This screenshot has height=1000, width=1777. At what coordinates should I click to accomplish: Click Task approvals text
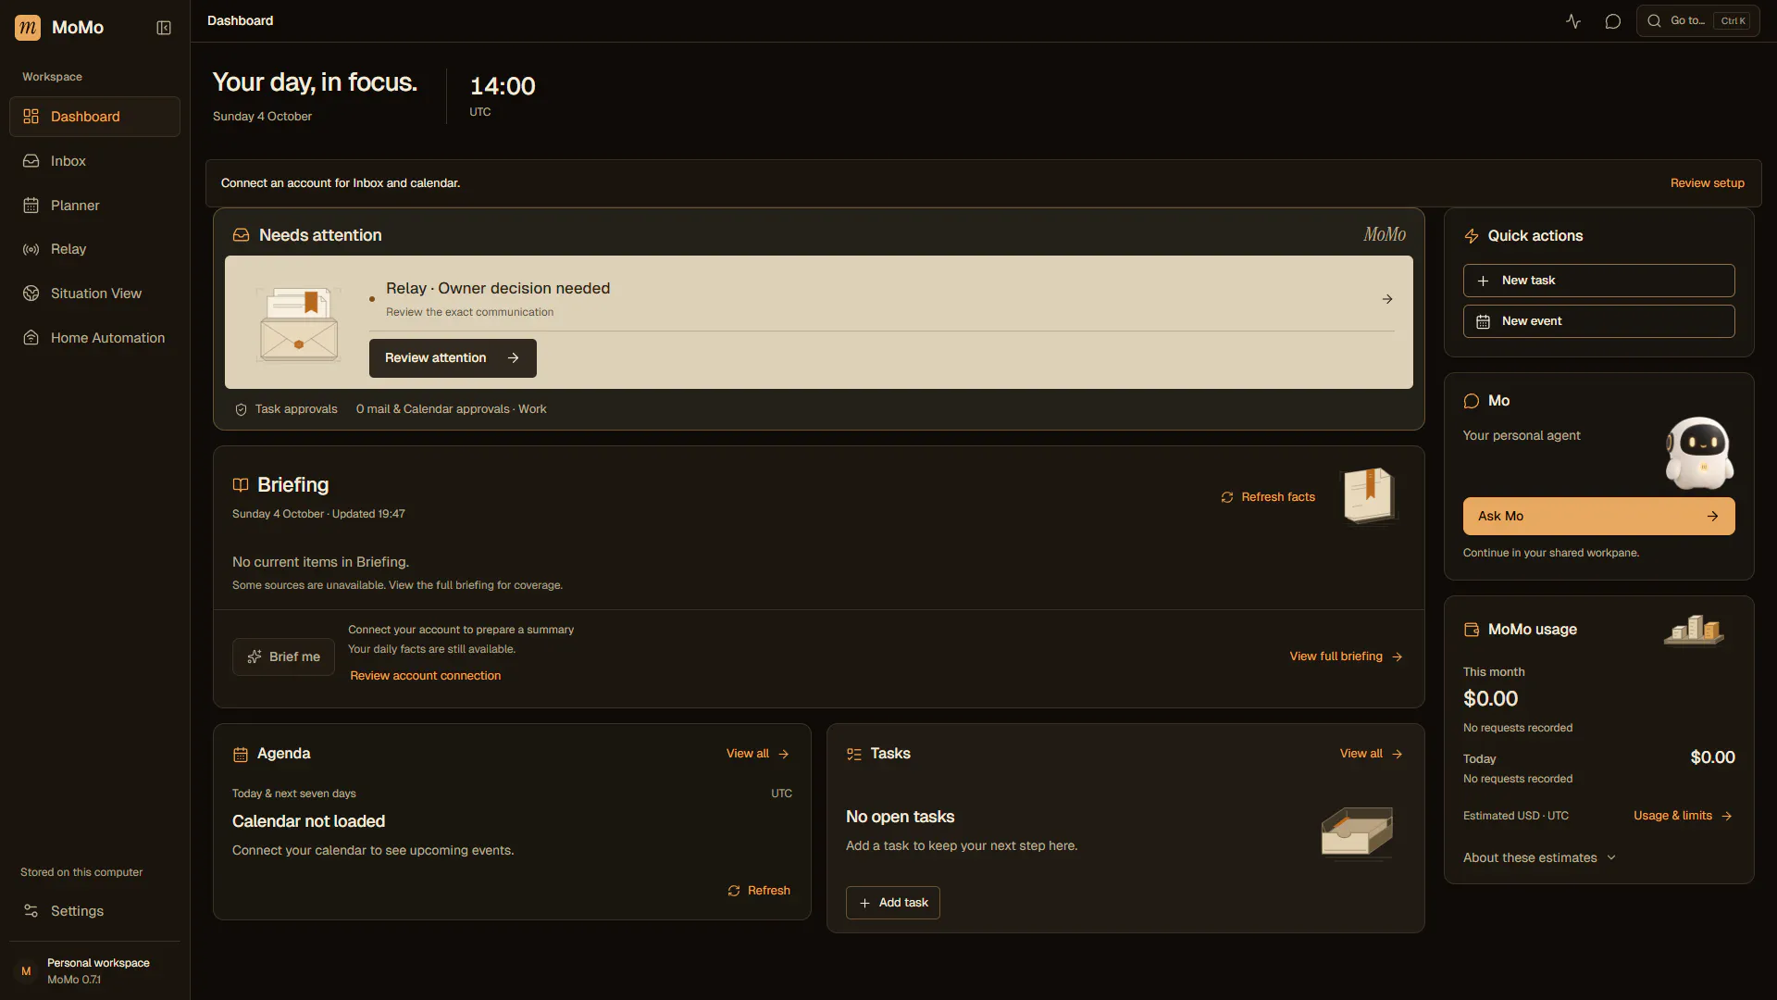click(x=296, y=409)
